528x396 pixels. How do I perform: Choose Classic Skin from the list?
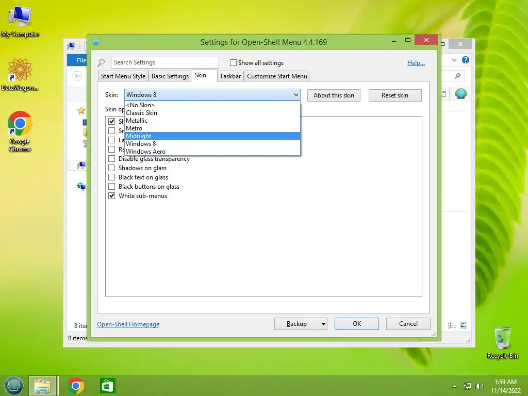coord(212,113)
